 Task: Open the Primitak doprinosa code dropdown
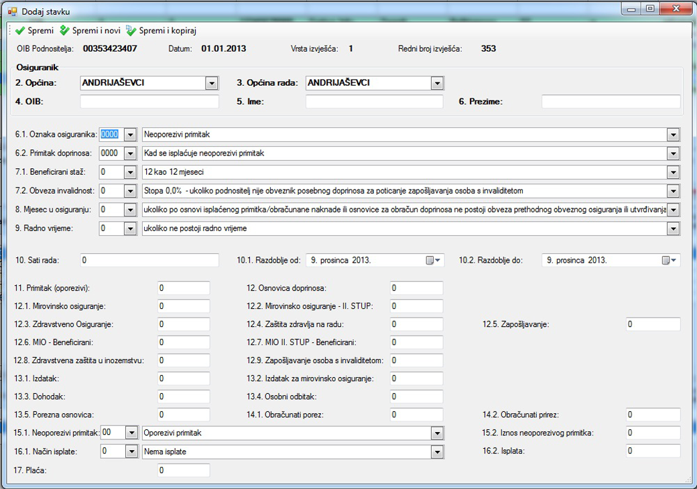point(130,153)
